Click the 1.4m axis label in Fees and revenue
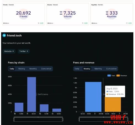The image size is (135, 125). pyautogui.click(x=75, y=78)
